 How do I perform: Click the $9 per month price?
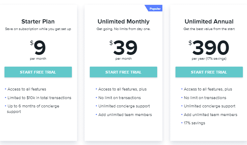(38, 50)
